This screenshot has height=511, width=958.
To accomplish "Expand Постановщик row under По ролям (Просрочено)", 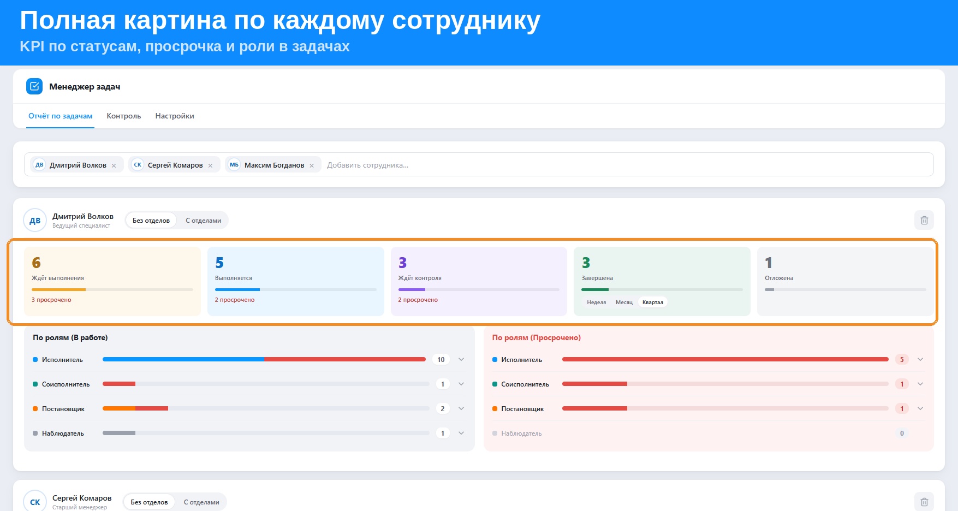I will click(x=920, y=408).
